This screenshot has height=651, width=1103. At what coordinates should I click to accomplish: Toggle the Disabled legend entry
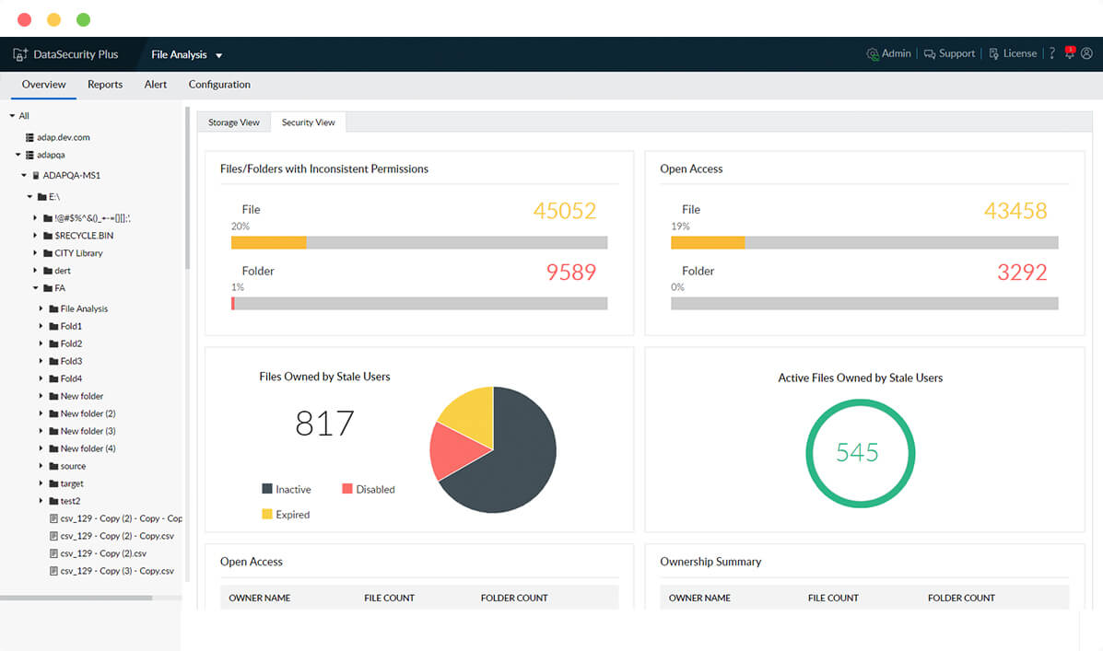pyautogui.click(x=367, y=489)
